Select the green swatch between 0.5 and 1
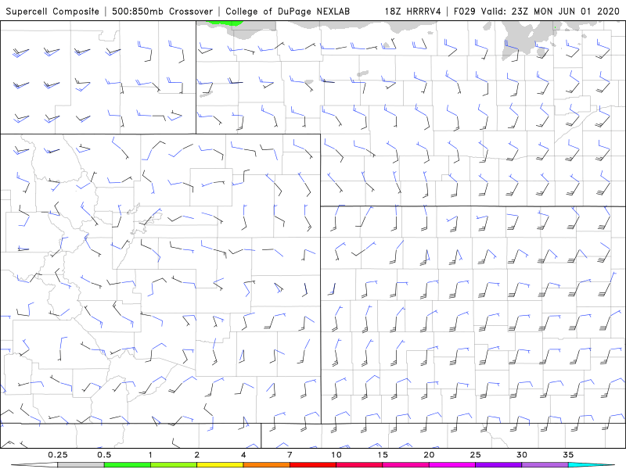 pos(128,465)
